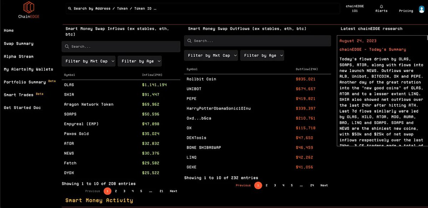The height and width of the screenshot is (208, 428).
Task: Select HarryPotterObamaSonic10Inu row
Action: [x=257, y=108]
